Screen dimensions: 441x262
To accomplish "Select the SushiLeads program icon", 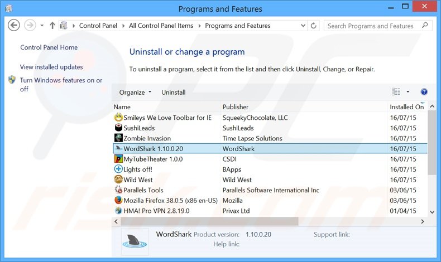I will click(118, 128).
